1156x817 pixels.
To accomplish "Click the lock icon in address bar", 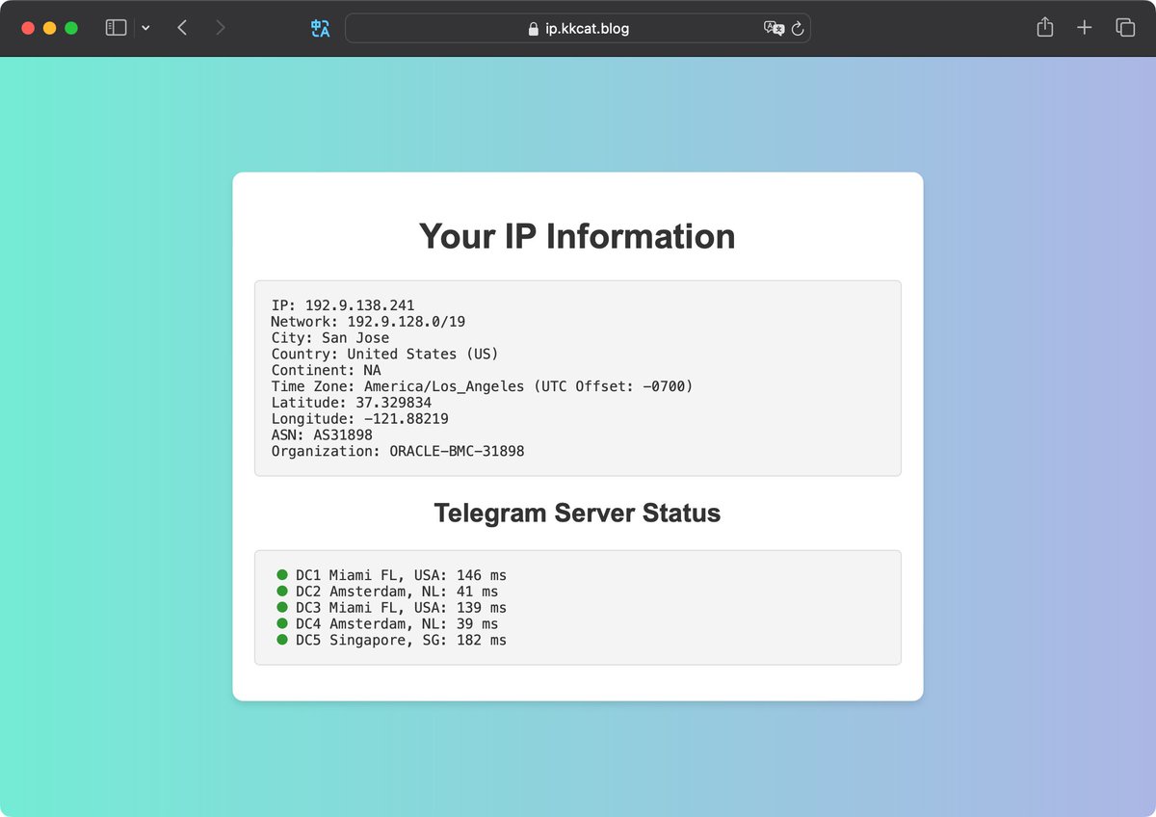I will point(534,29).
